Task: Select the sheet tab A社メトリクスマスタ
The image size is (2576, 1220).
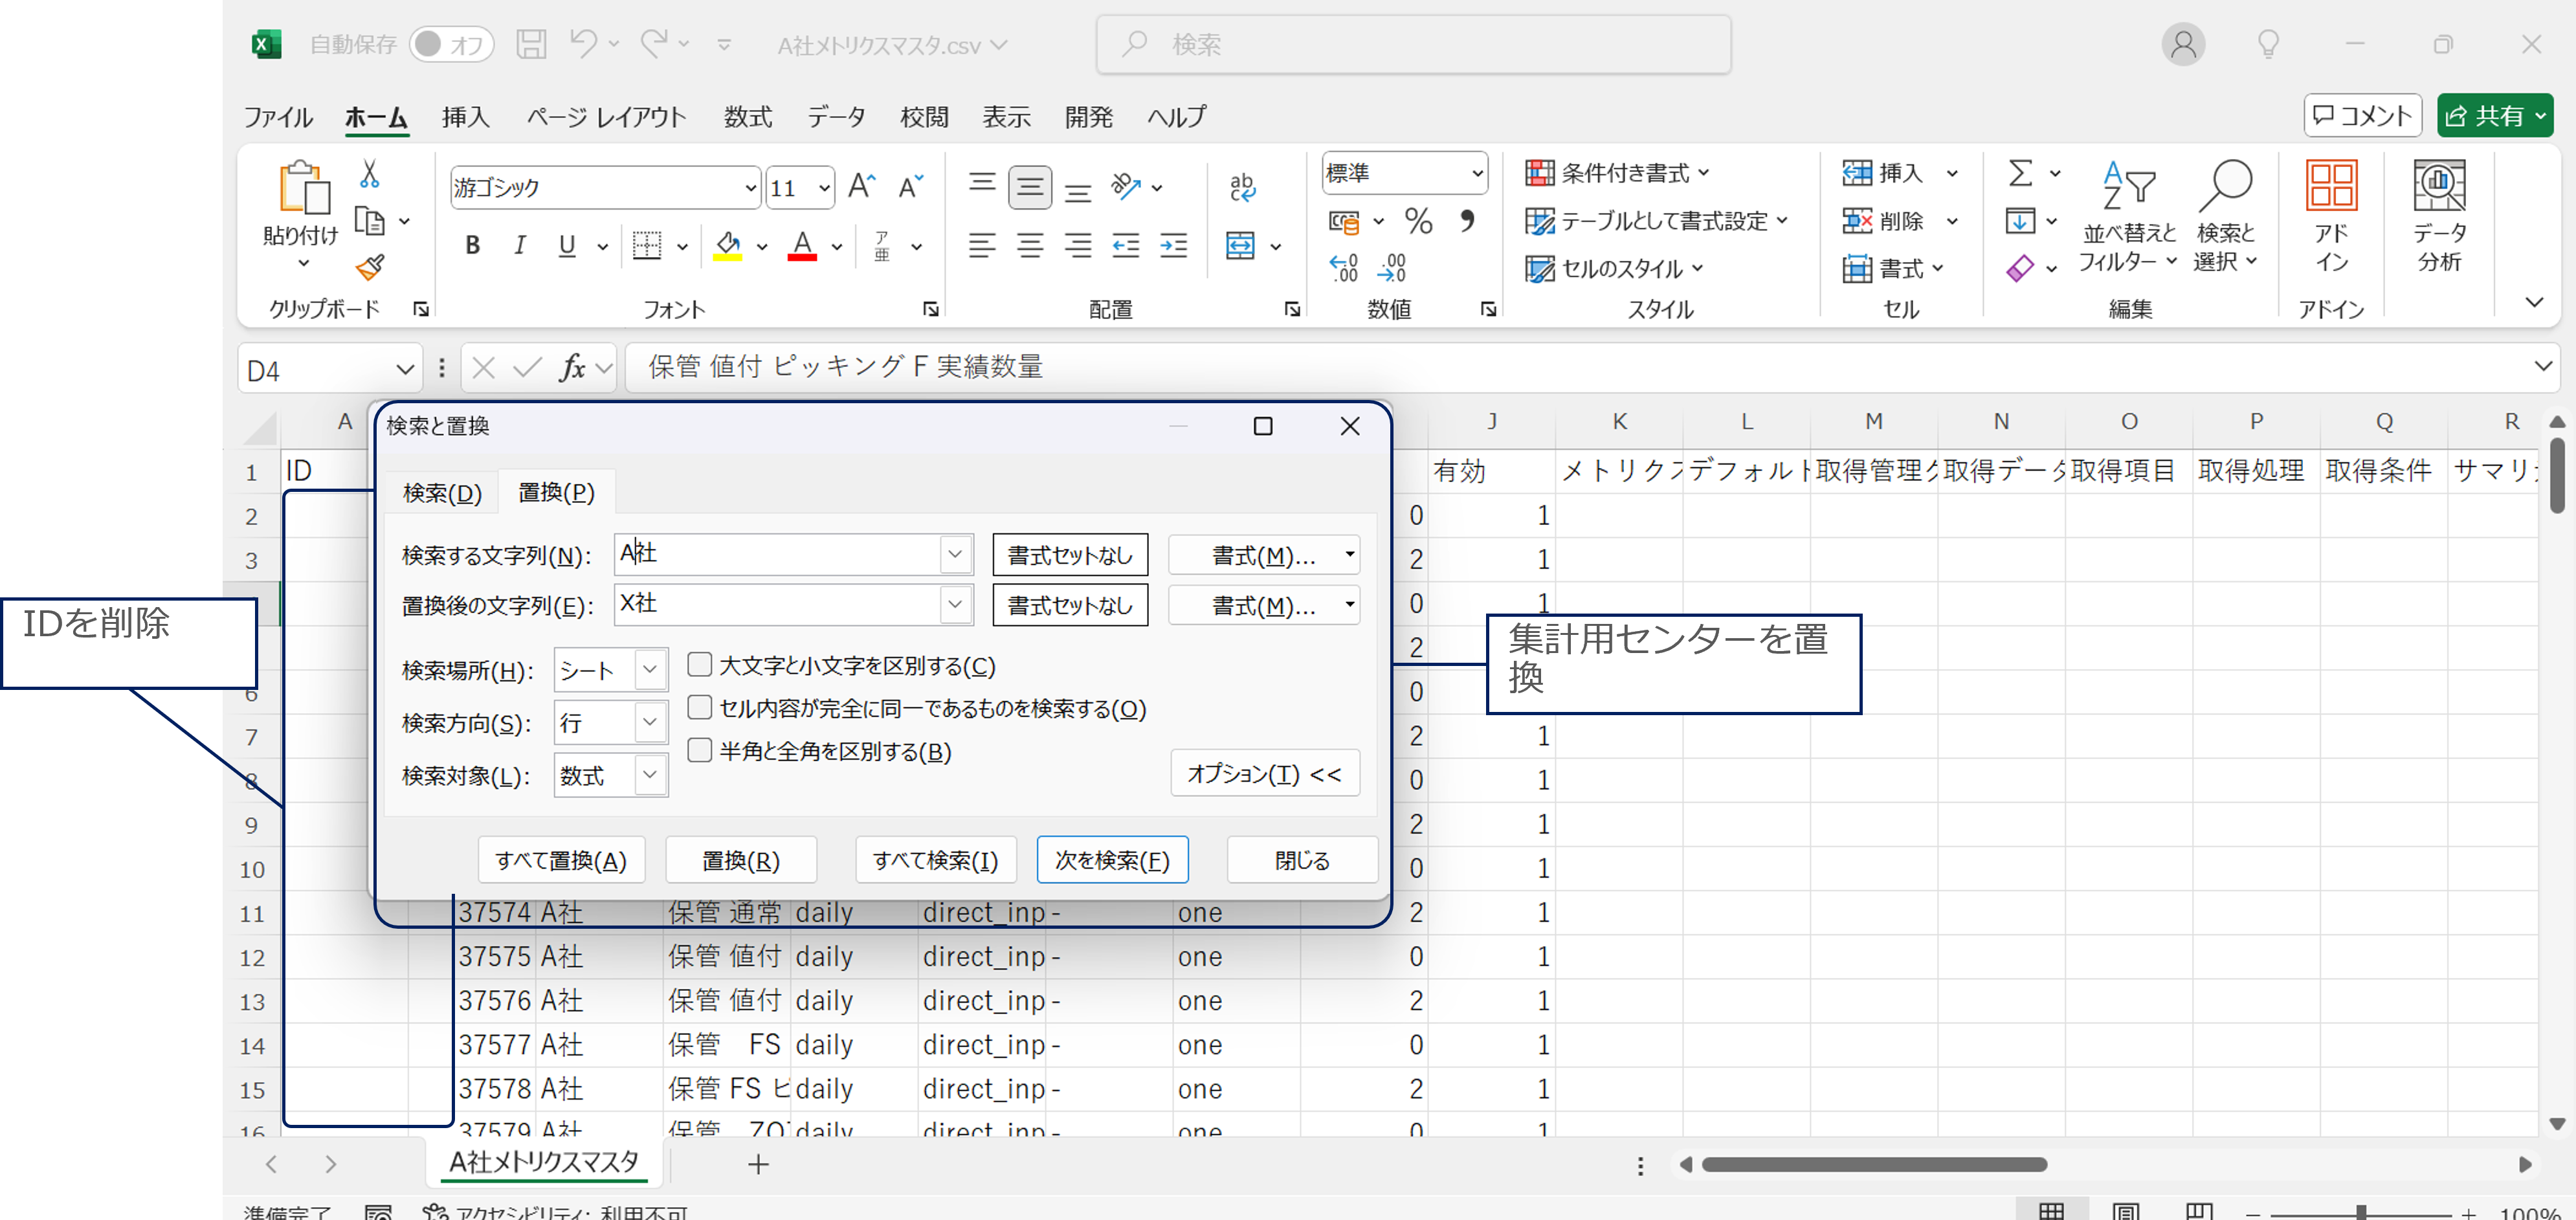Action: coord(544,1162)
